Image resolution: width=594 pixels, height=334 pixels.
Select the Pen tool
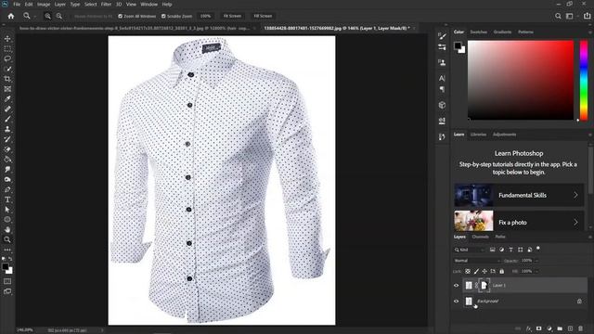pos(7,189)
